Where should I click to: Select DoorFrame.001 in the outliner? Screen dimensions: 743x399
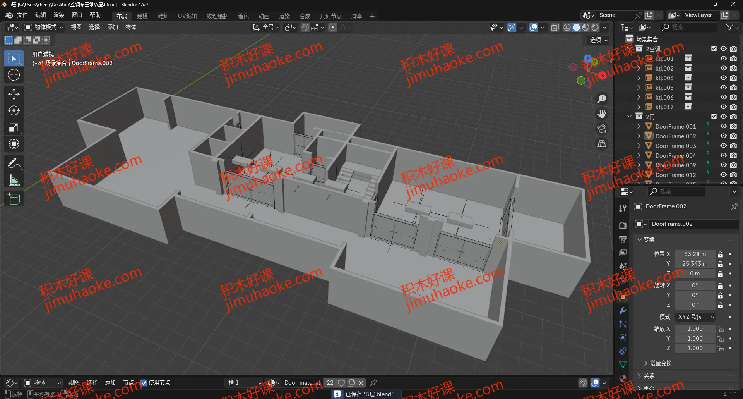[675, 126]
